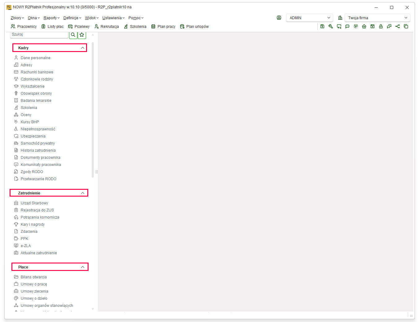418x322 pixels.
Task: Open the Definicje menu
Action: point(72,18)
